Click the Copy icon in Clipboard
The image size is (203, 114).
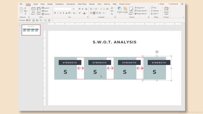(25, 11)
